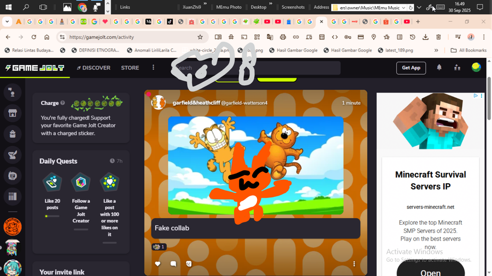Open the garfield&heathcliff username link
Viewport: 492px width, 276px height.
pyautogui.click(x=196, y=103)
